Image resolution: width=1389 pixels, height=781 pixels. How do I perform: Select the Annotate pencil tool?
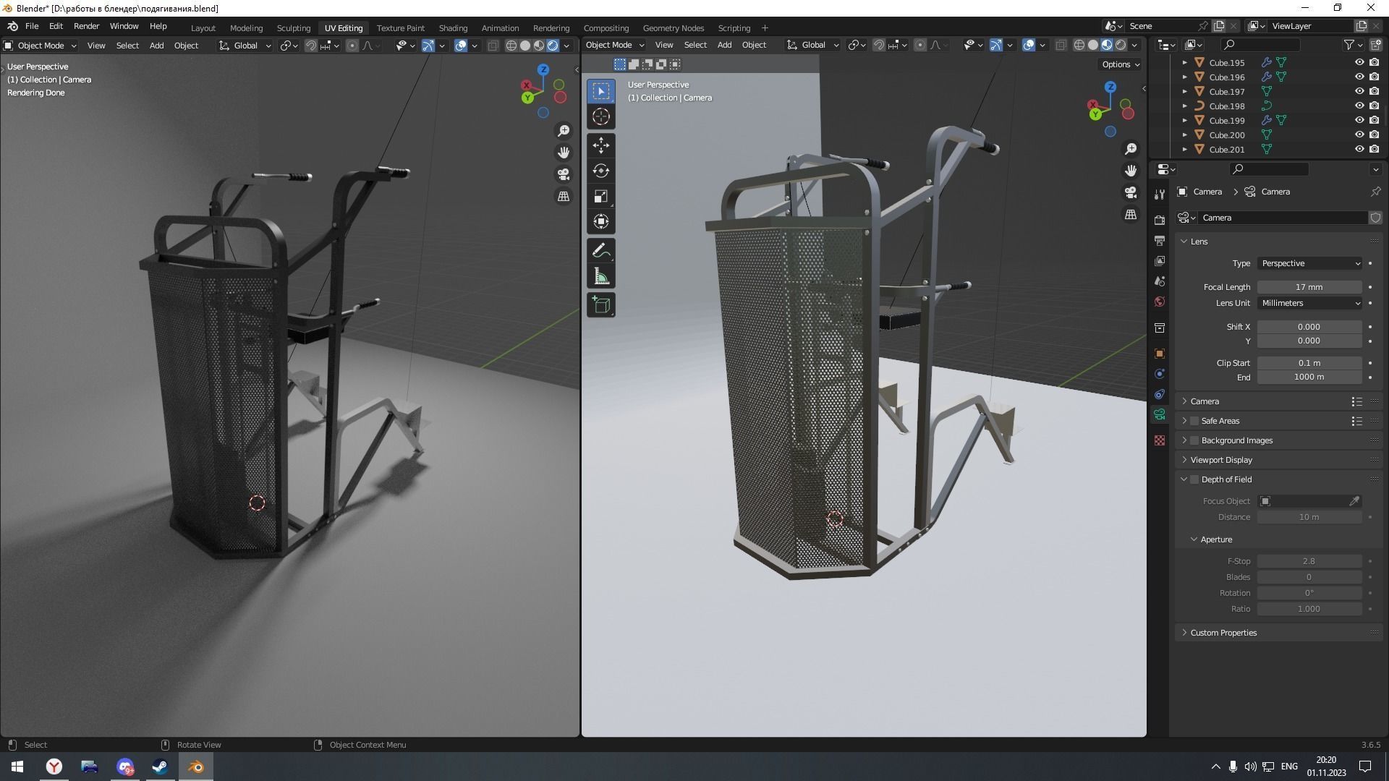coord(600,251)
